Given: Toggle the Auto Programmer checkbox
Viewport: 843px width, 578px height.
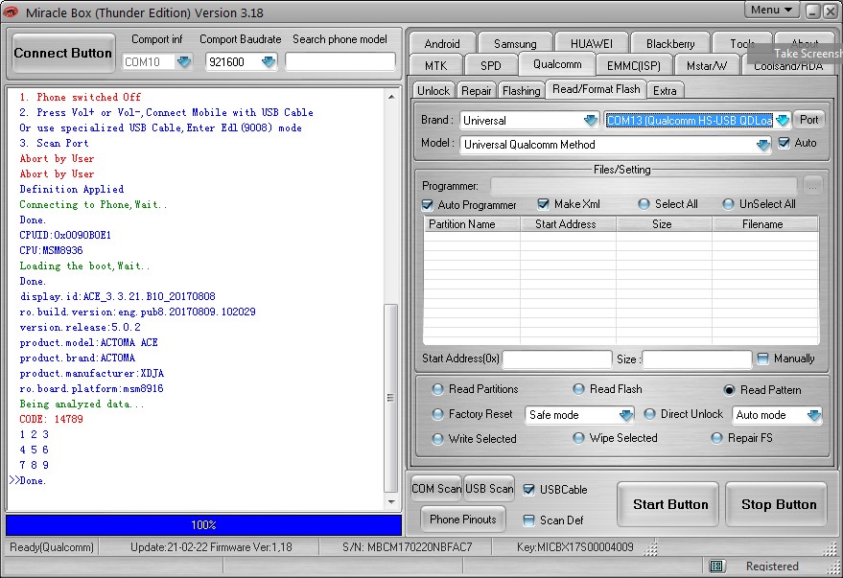Looking at the screenshot, I should click(428, 205).
